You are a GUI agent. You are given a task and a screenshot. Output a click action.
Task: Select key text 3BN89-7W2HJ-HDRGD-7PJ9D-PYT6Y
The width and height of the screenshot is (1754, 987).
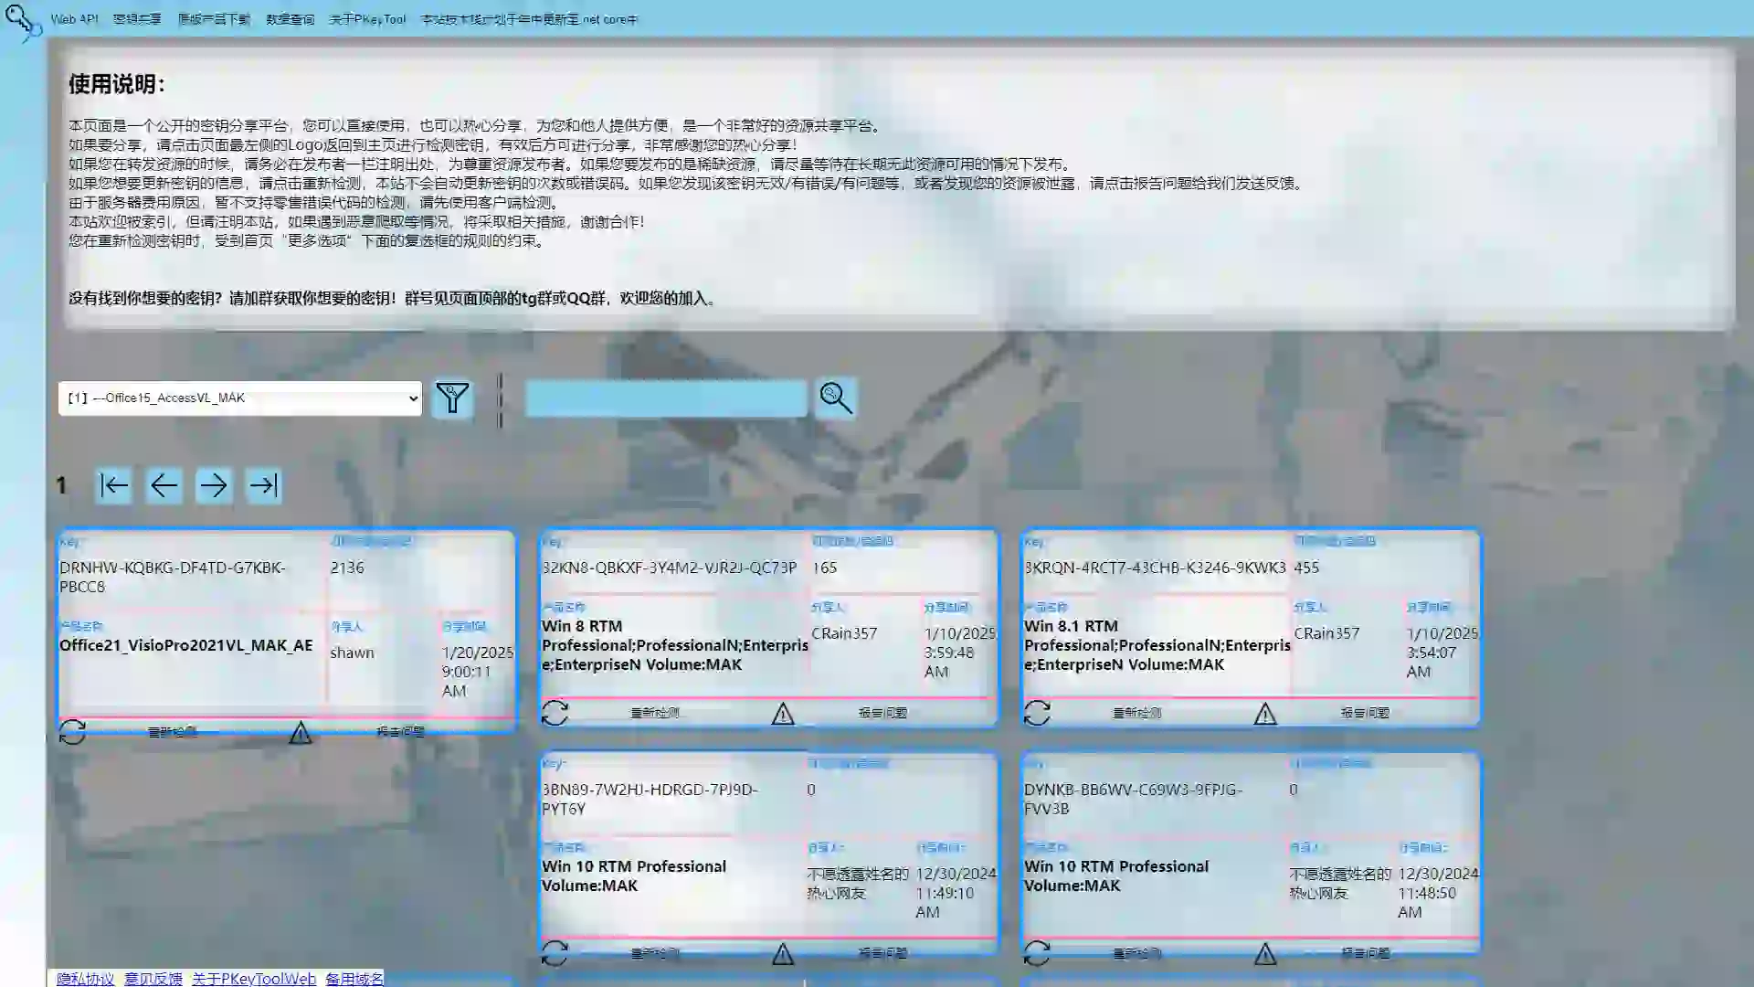coord(650,799)
